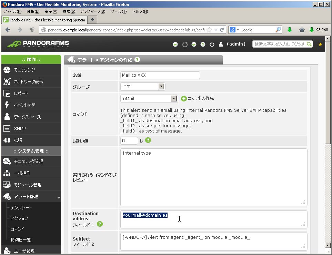
Task: Open the header help question mark icon
Action: point(203,44)
